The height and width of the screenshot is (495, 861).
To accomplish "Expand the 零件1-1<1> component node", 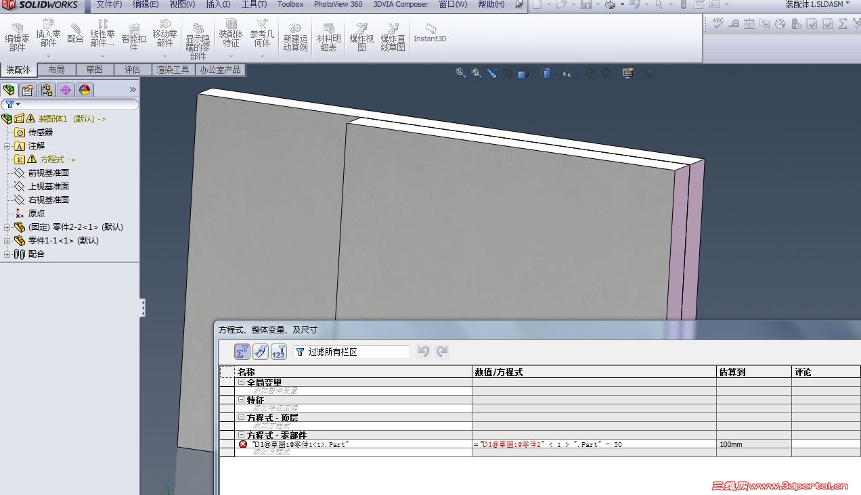I will tap(7, 241).
